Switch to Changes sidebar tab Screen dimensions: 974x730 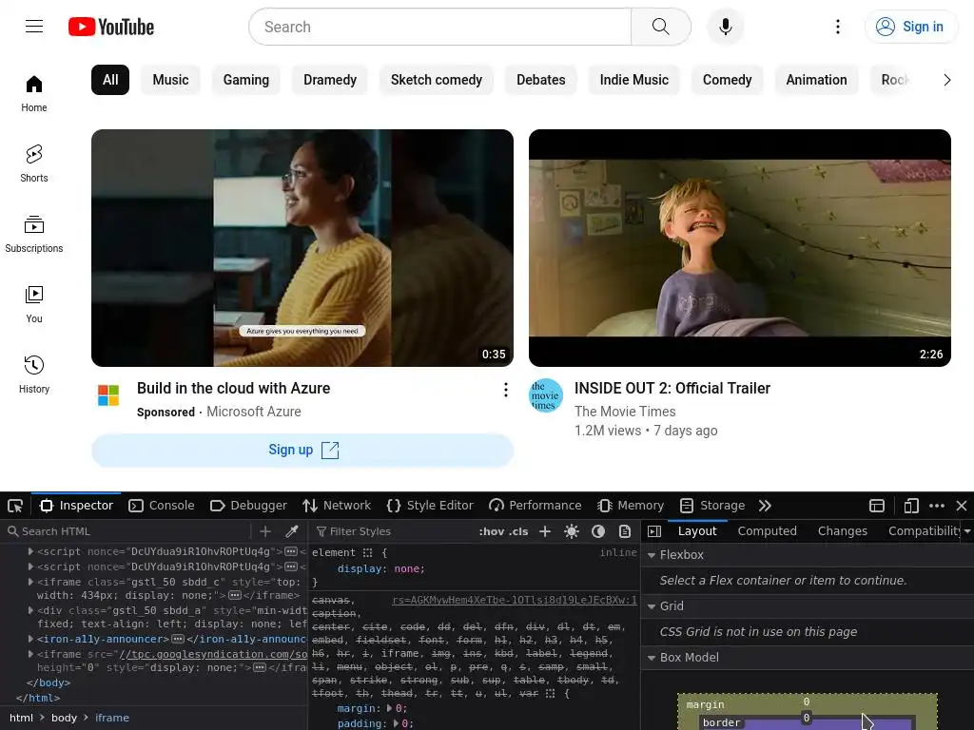tap(843, 531)
